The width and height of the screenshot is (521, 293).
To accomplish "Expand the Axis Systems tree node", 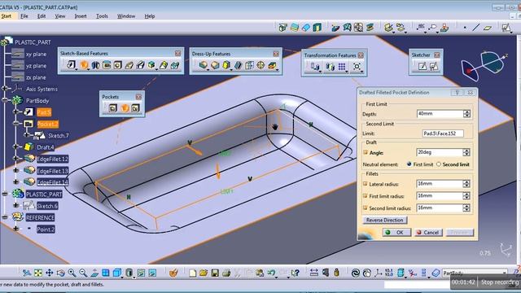I will pos(5,89).
